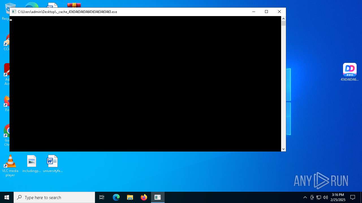Open the Action Center notifications icon
Screen dimensions: 362x203
[x=353, y=197]
